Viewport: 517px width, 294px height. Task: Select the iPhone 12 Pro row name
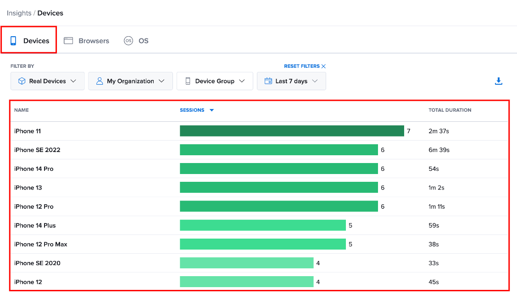(33, 207)
